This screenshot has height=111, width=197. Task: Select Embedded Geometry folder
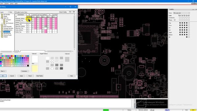[x=8, y=30]
